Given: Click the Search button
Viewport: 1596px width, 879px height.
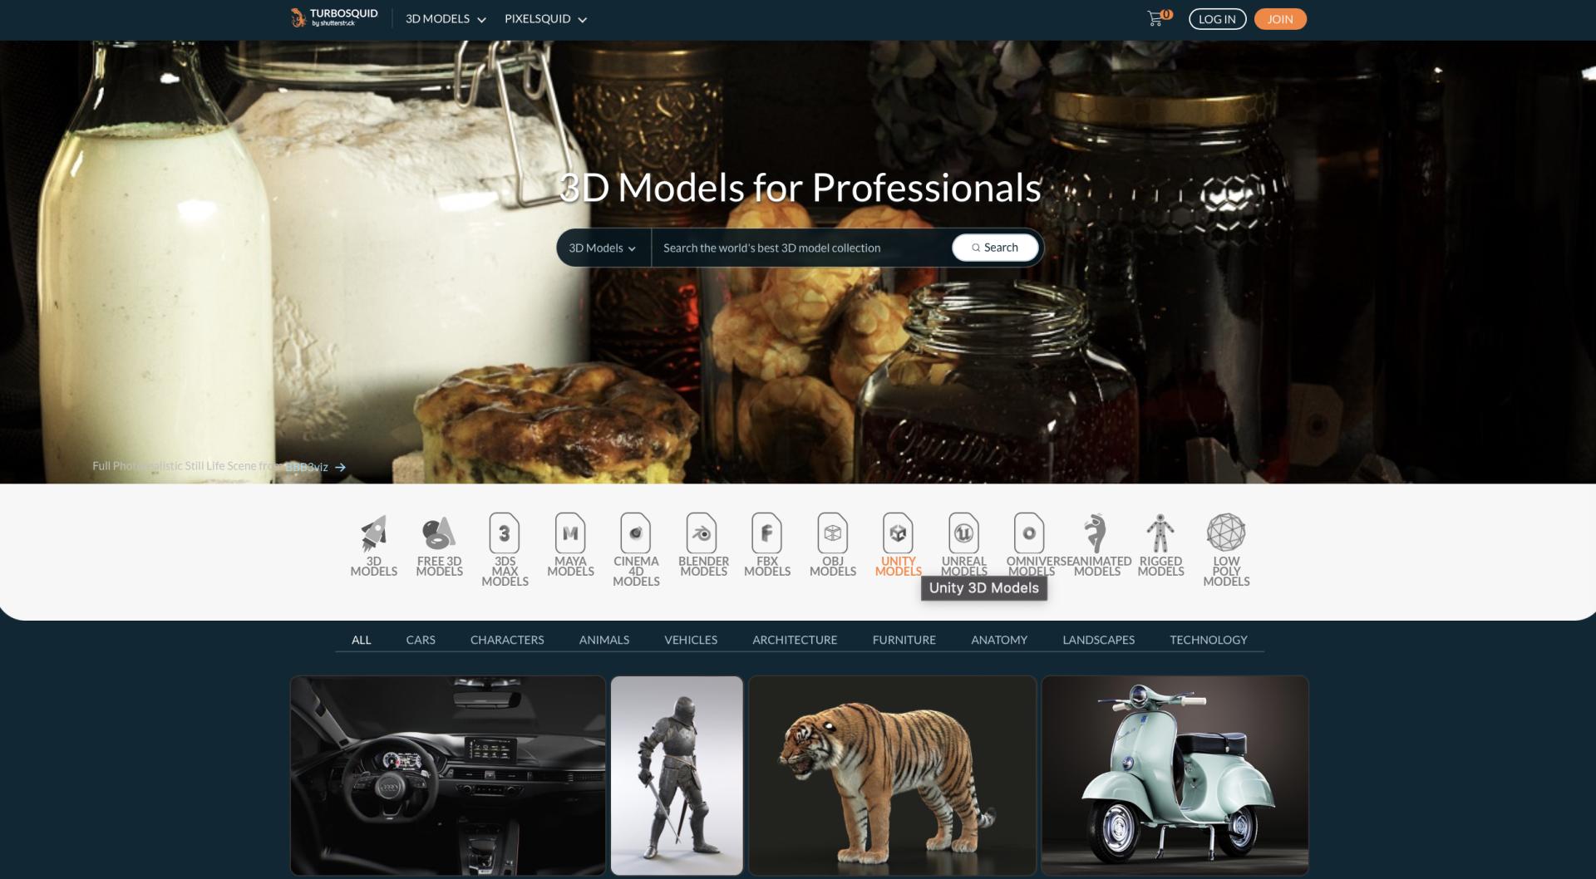Looking at the screenshot, I should [995, 248].
